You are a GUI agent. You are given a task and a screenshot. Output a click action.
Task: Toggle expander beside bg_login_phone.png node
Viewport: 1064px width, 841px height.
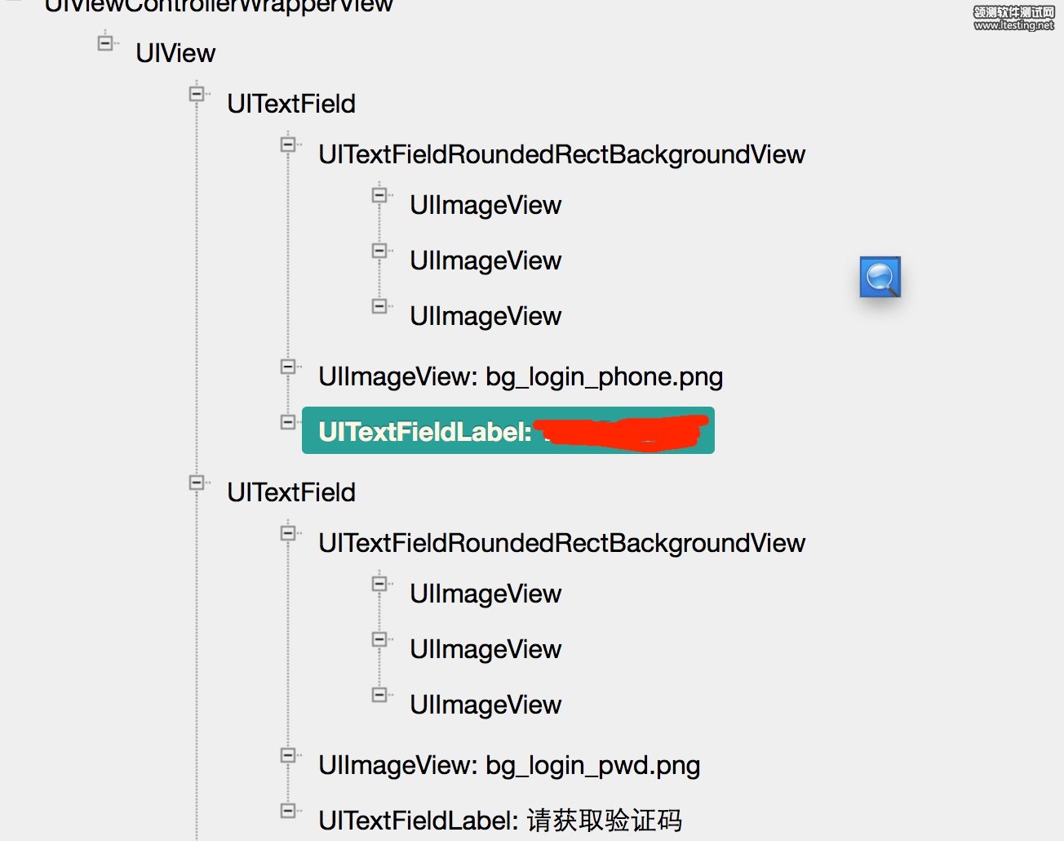click(288, 367)
